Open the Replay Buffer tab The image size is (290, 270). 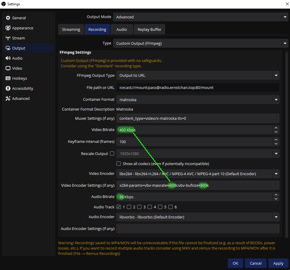149,29
